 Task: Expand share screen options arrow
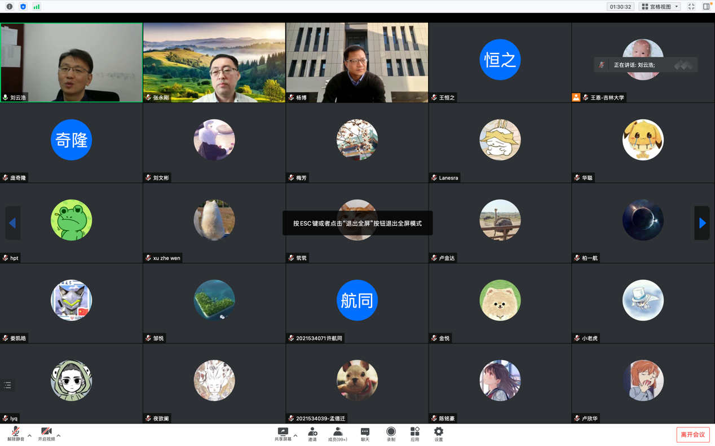click(x=295, y=435)
